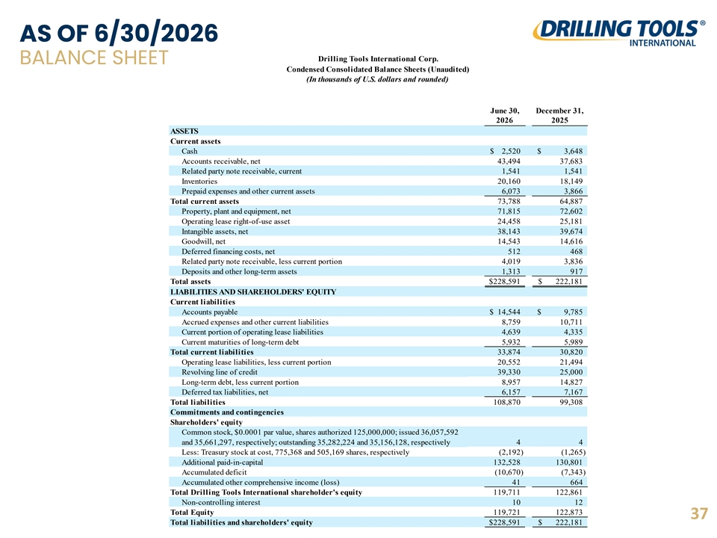The height and width of the screenshot is (538, 717).
Task: Click 'Deposits and other long-term assets'
Action: pos(239,272)
